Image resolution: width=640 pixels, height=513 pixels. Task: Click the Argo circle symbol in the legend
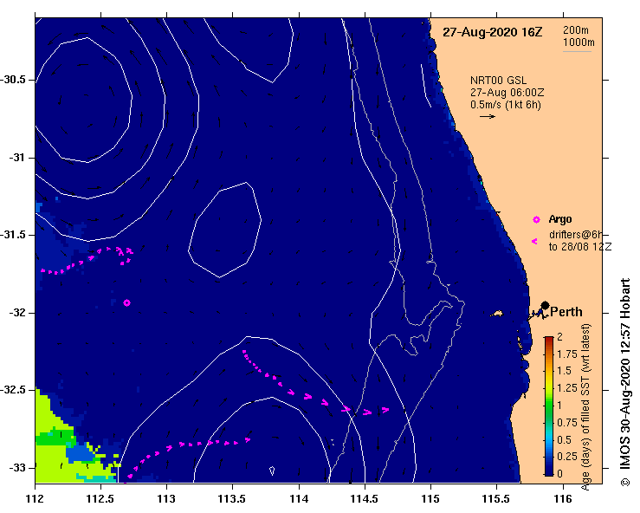536,219
